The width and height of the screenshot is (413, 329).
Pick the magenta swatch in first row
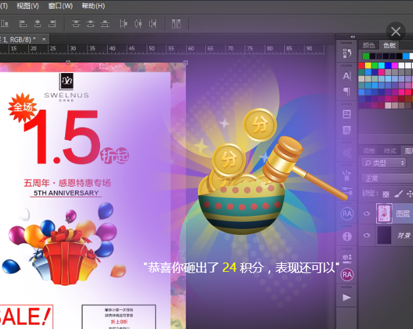[395, 65]
